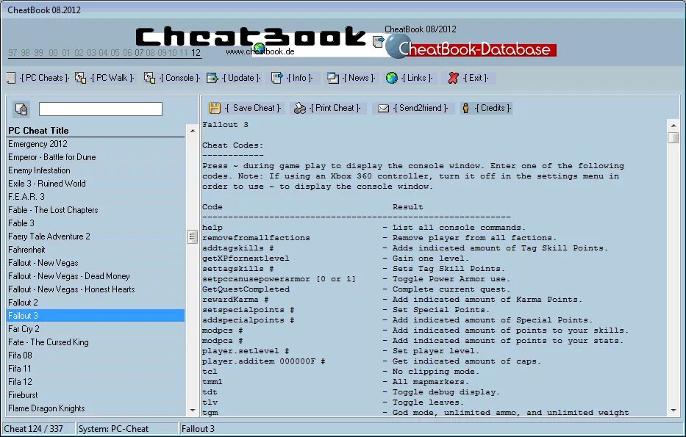The width and height of the screenshot is (686, 437).
Task: Click the Send2friend envelope icon
Action: click(x=383, y=108)
